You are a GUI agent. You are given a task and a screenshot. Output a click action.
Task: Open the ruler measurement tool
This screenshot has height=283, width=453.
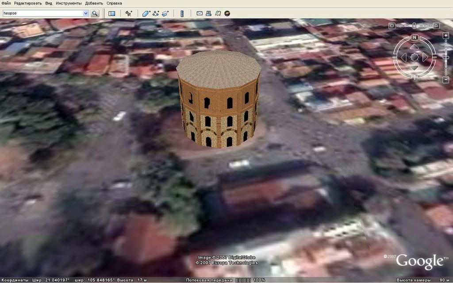click(182, 13)
